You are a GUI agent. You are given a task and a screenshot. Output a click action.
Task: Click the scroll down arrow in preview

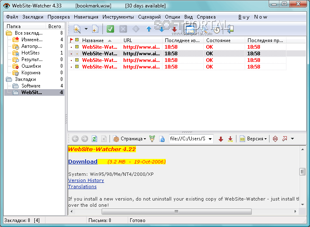tap(303, 205)
